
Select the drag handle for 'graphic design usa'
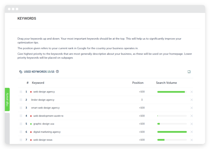pos(21,124)
